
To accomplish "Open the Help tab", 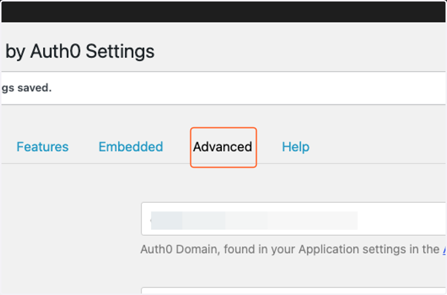I will [296, 147].
